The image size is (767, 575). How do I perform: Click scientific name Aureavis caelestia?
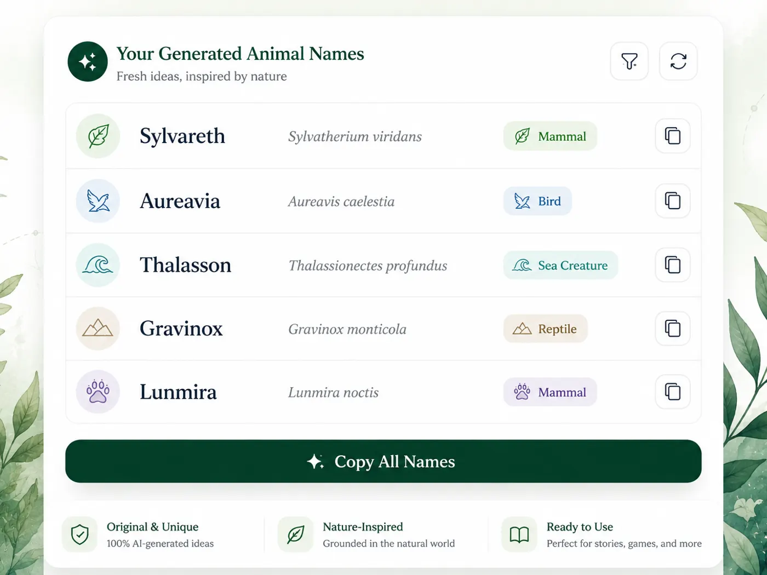[x=341, y=202]
